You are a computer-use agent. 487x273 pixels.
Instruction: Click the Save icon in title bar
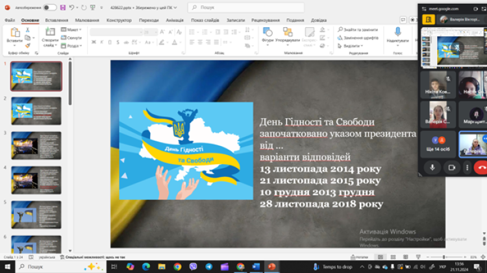pos(63,8)
